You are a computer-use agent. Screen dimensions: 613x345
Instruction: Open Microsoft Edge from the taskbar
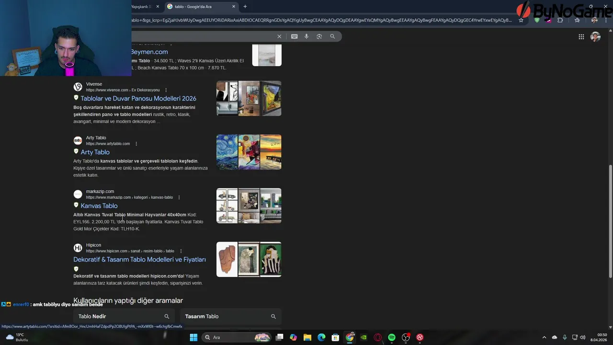[x=321, y=337]
